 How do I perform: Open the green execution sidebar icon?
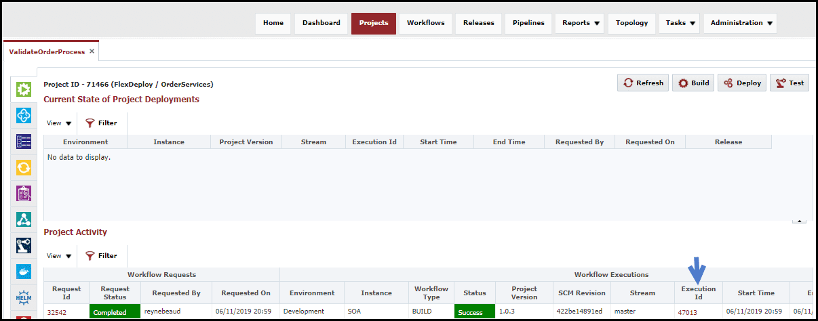pyautogui.click(x=24, y=89)
